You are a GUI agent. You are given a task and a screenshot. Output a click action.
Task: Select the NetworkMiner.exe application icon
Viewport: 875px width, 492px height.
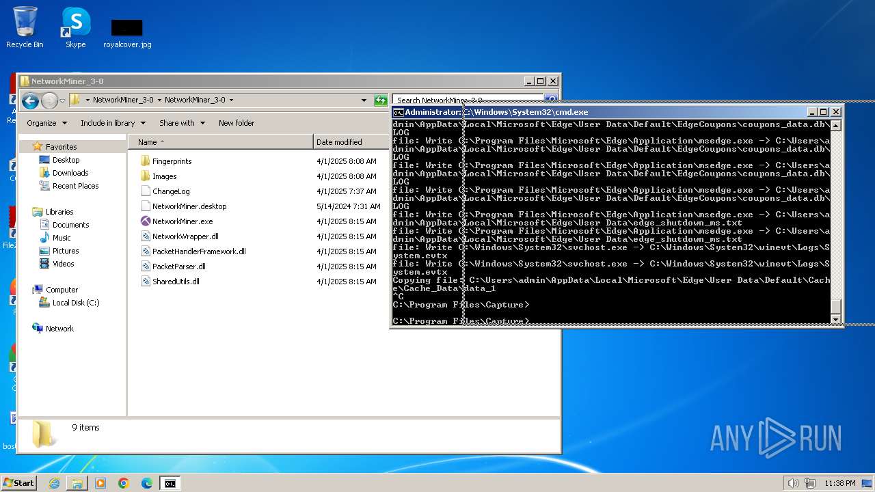145,221
